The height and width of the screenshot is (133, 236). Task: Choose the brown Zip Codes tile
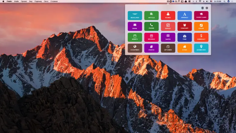168,48
